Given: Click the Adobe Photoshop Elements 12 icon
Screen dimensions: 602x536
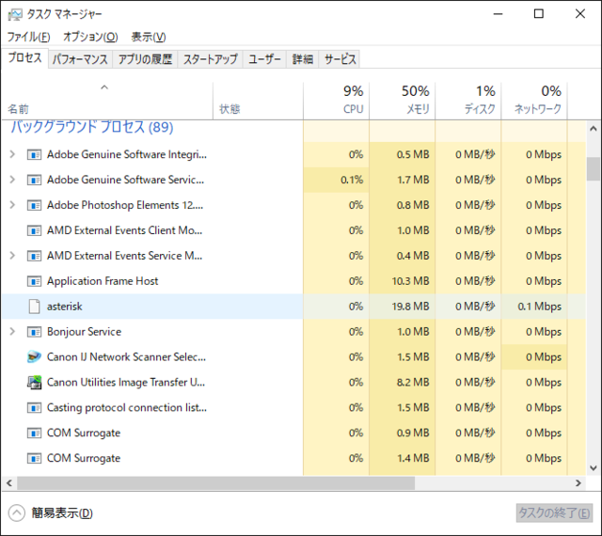Looking at the screenshot, I should [35, 205].
